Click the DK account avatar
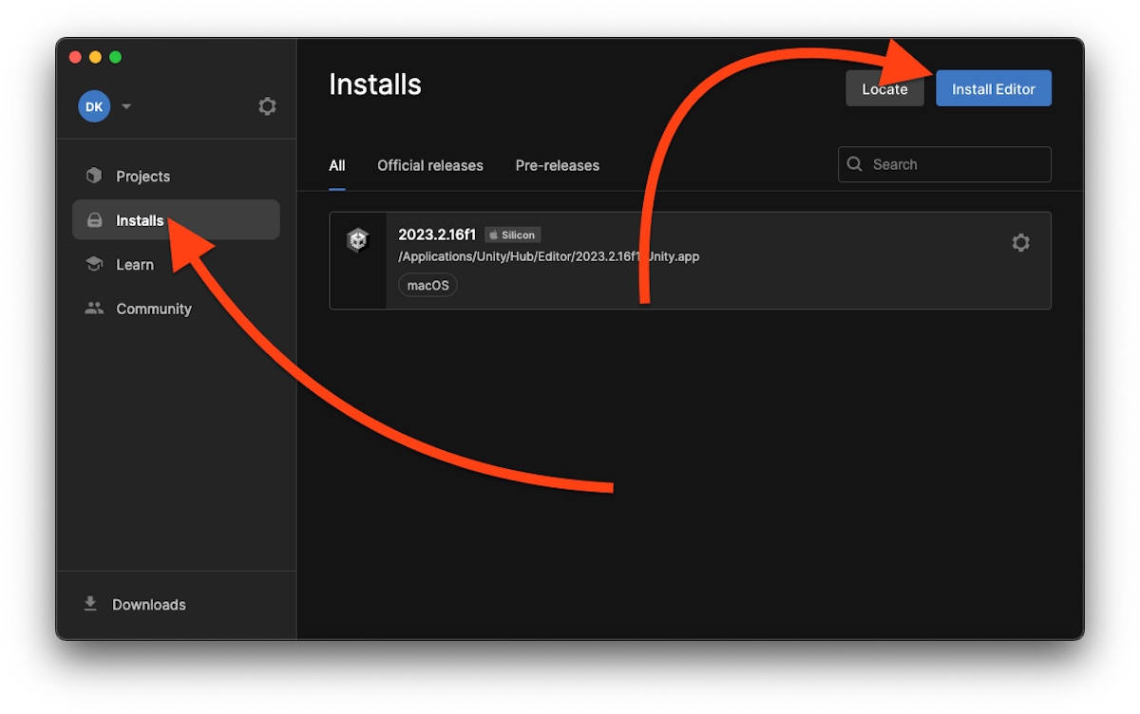The image size is (1140, 714). [94, 106]
